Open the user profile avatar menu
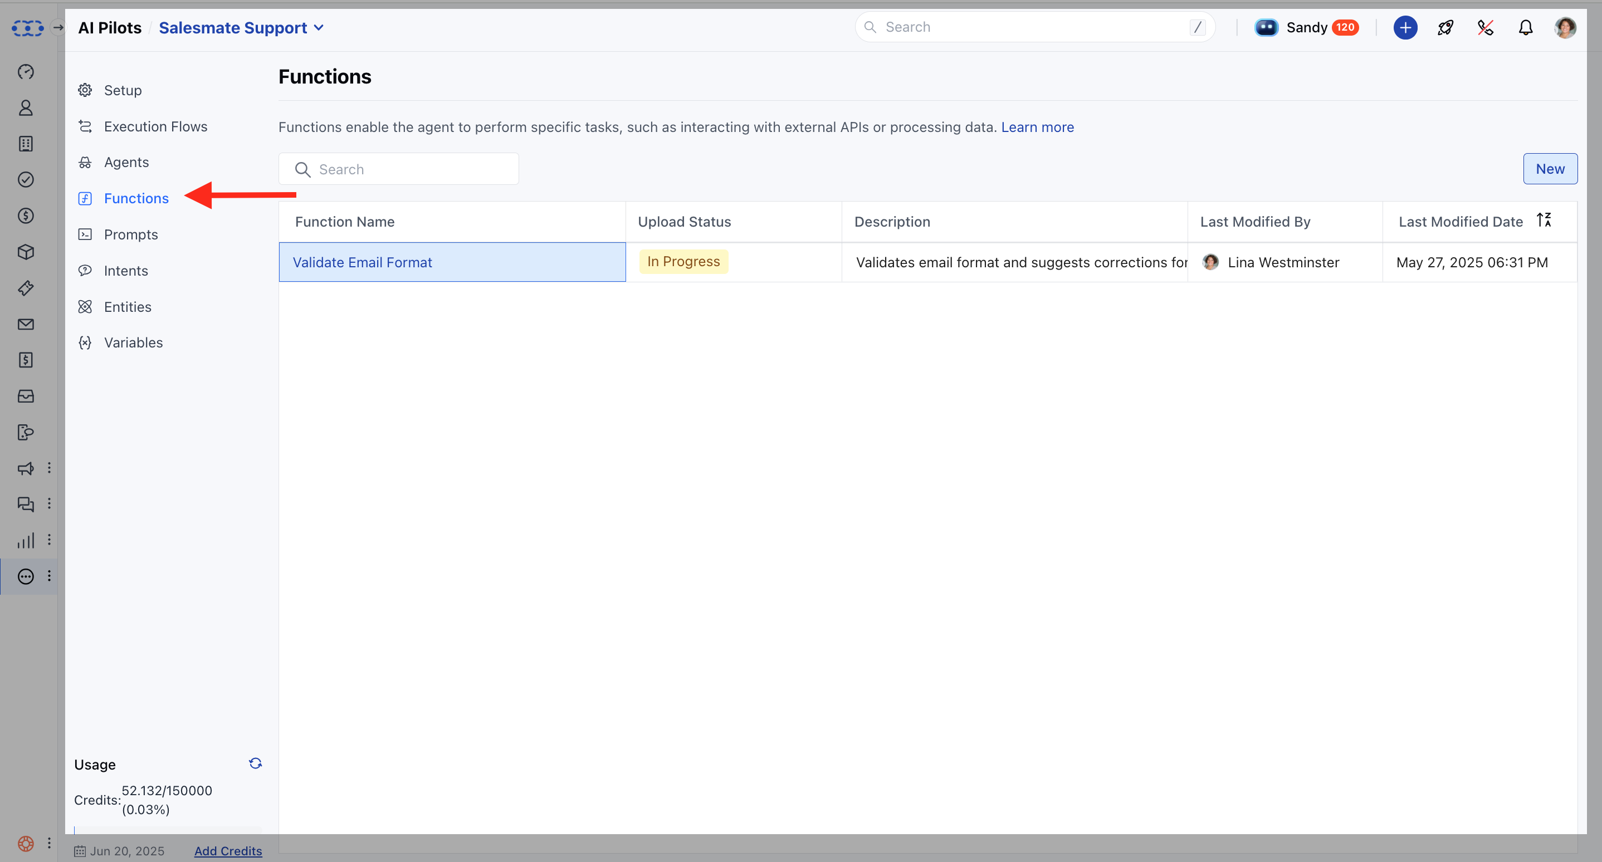This screenshot has height=862, width=1602. coord(1565,27)
